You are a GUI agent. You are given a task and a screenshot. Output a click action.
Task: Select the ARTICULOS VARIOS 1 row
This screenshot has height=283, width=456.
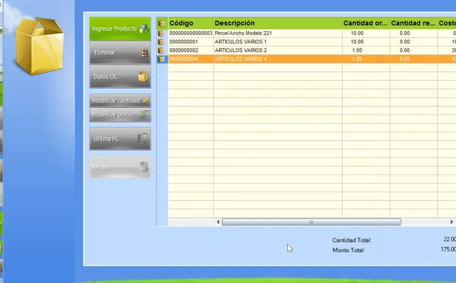(306, 42)
